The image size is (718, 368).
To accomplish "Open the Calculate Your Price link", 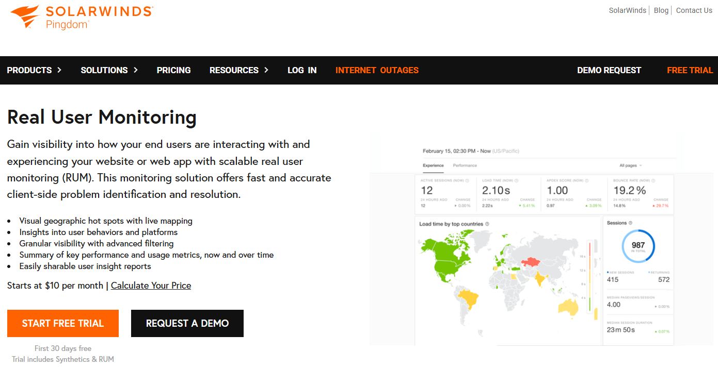I will pos(151,285).
